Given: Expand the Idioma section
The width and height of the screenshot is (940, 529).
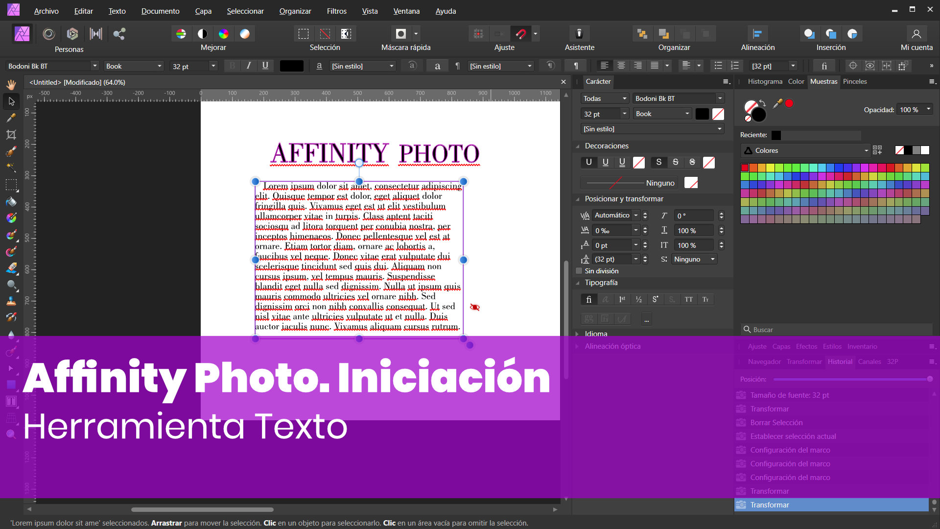Looking at the screenshot, I should (578, 334).
